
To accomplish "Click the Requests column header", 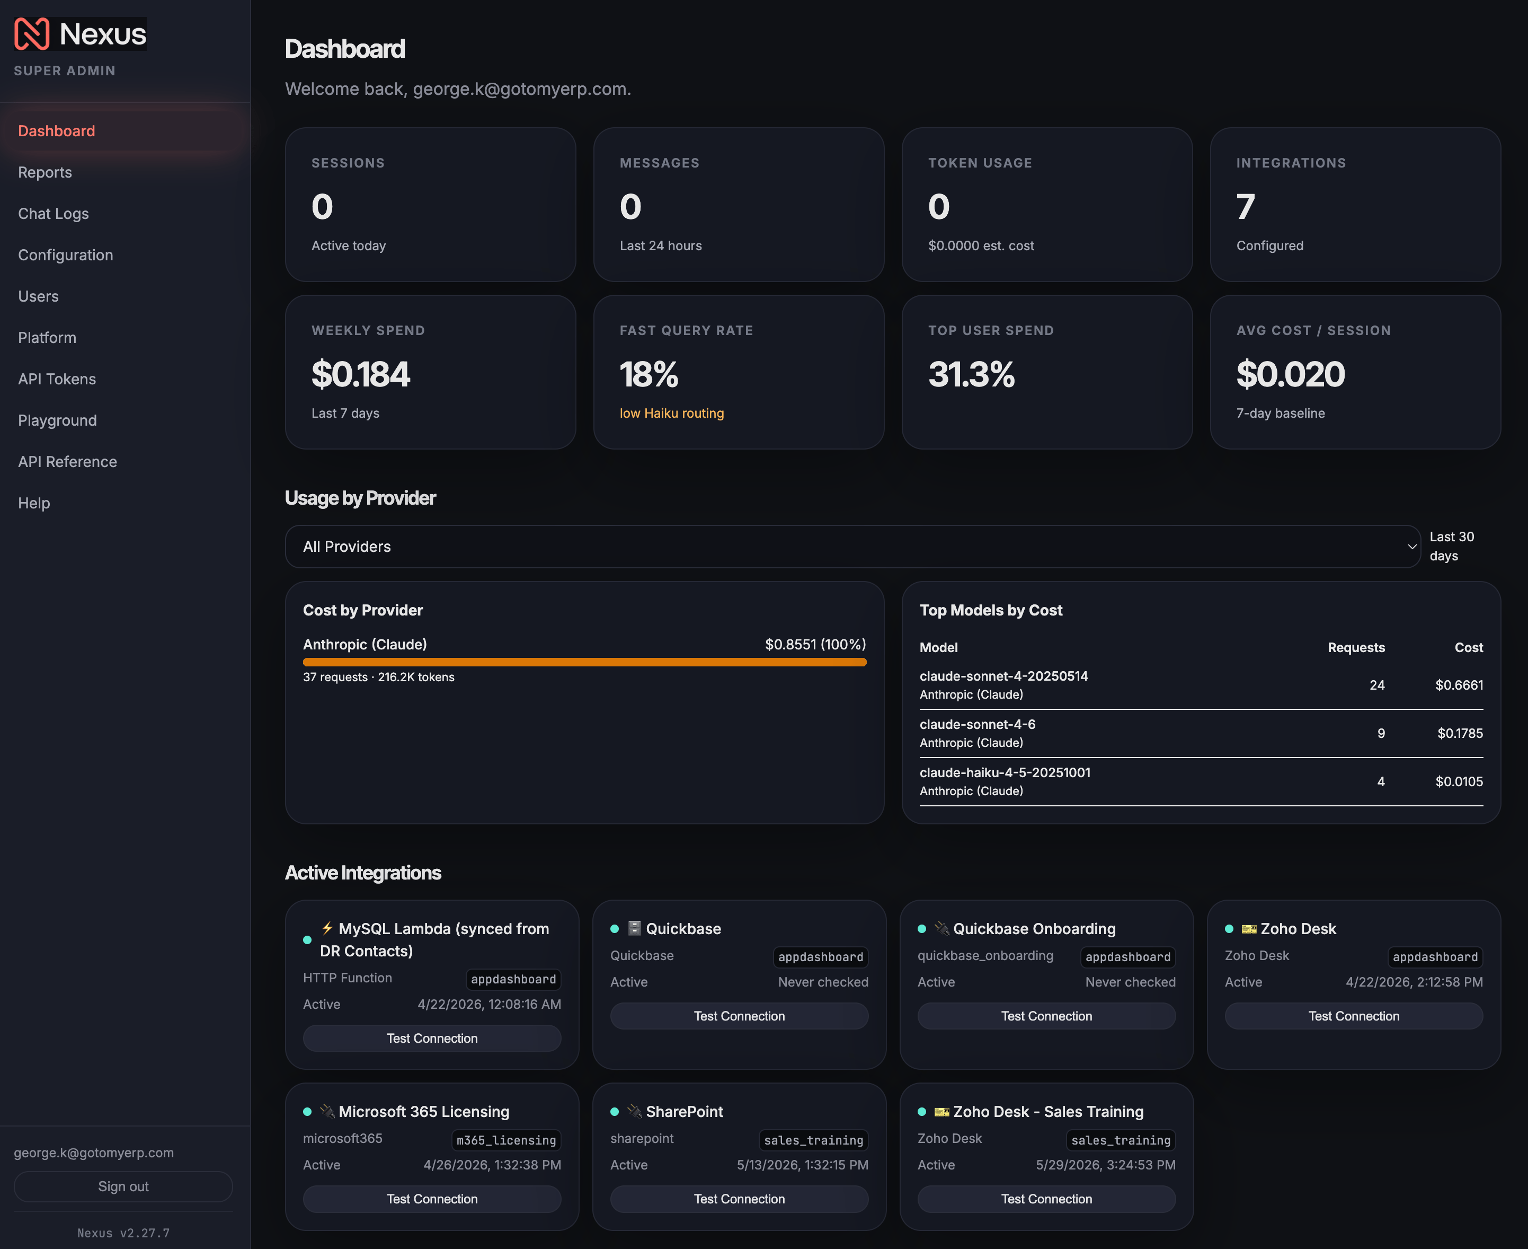I will point(1356,647).
